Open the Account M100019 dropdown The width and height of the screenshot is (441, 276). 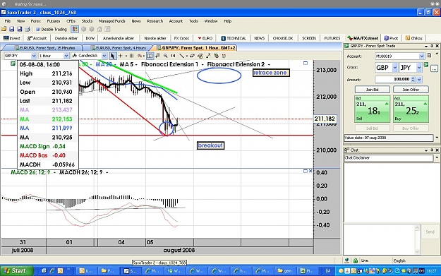(x=421, y=56)
